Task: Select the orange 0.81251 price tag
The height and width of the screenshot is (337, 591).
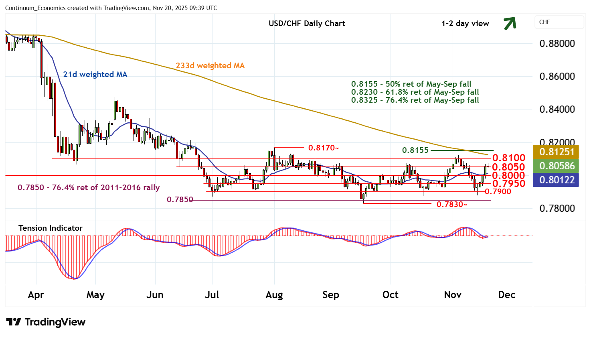Action: tap(557, 152)
